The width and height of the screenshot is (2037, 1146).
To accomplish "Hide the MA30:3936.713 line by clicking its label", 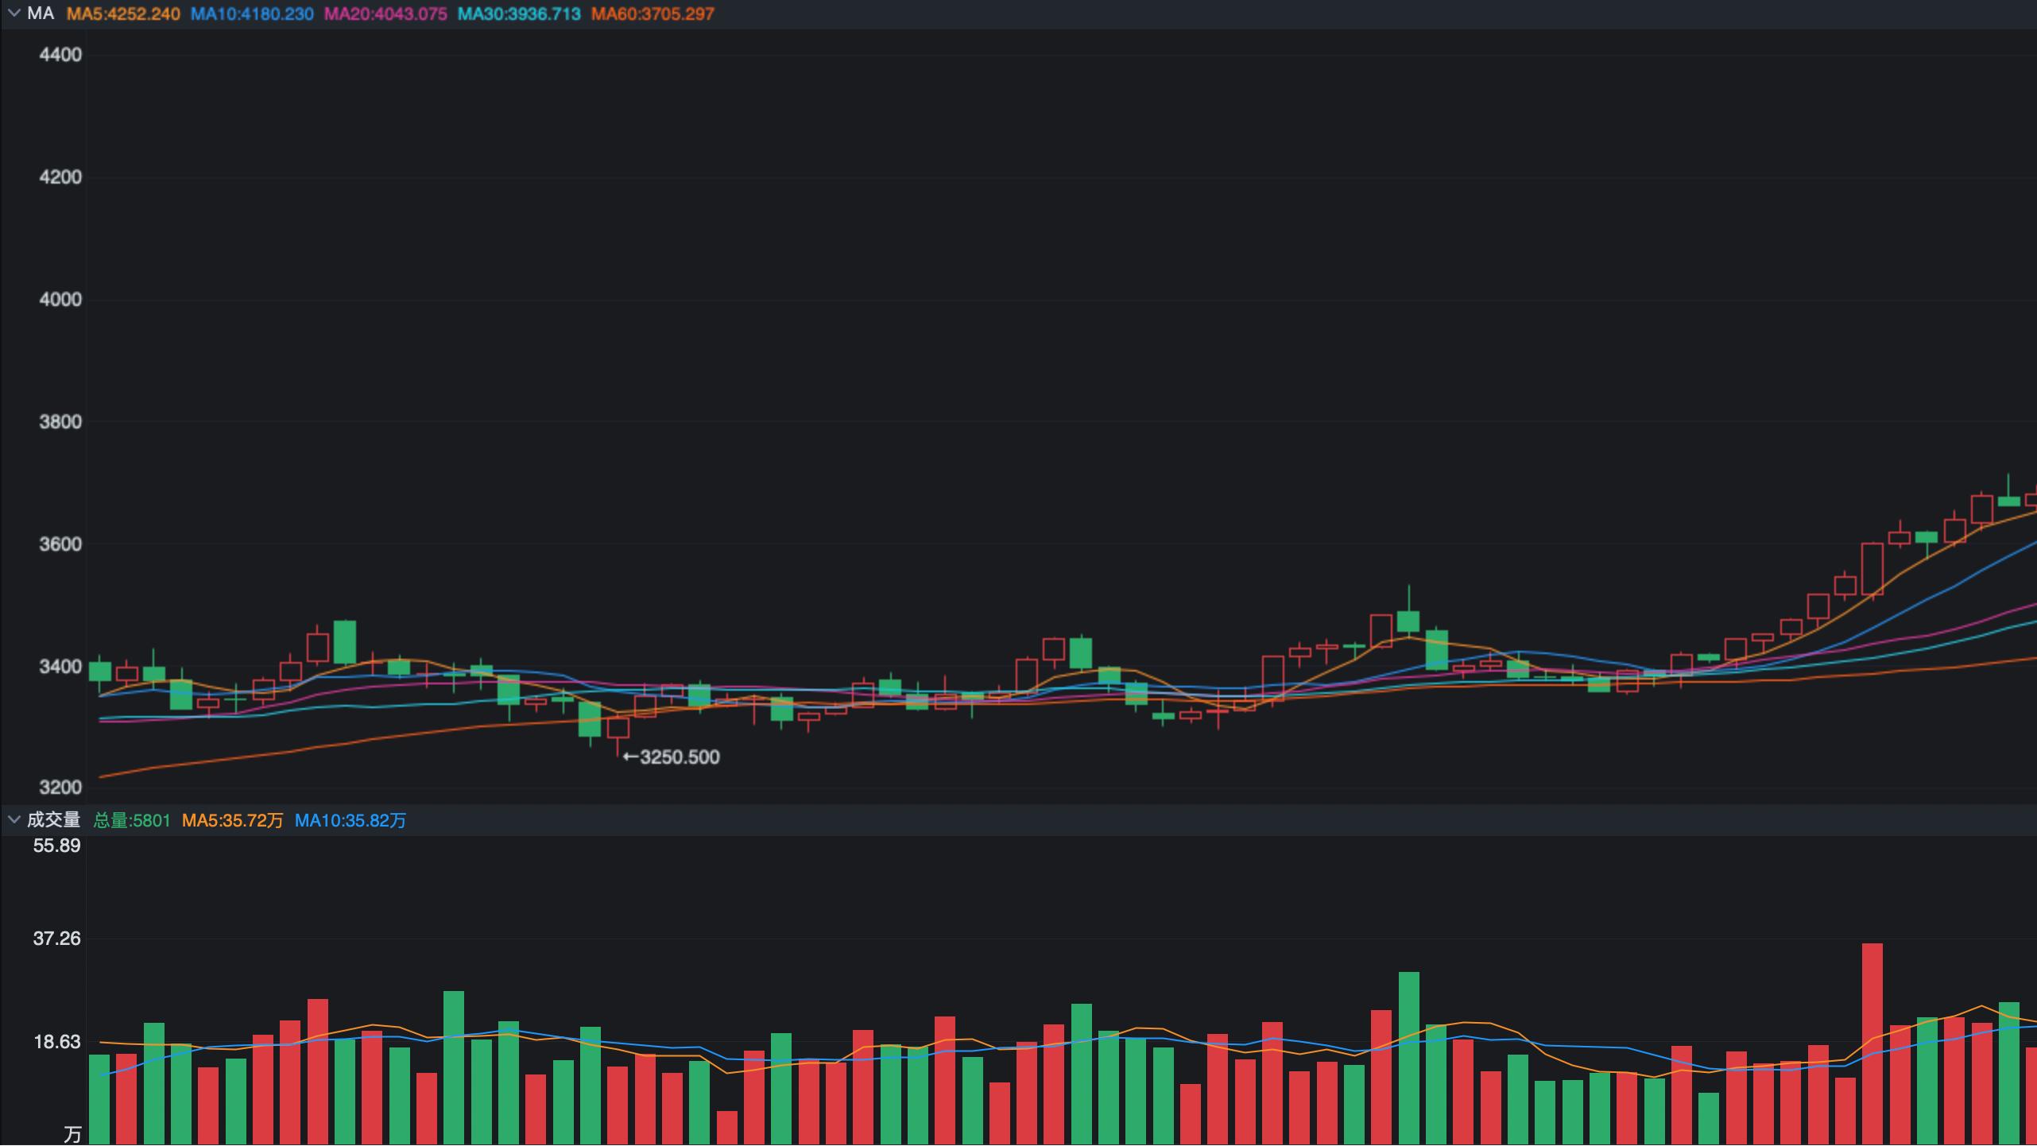I will [x=517, y=13].
